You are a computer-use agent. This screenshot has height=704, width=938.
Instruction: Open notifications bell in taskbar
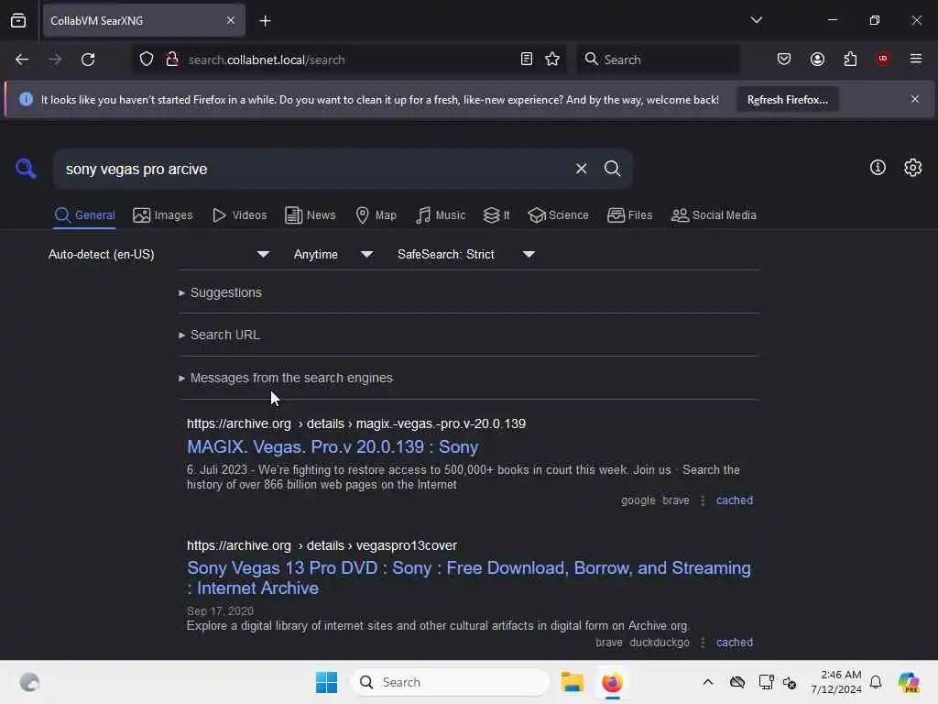pos(876,682)
